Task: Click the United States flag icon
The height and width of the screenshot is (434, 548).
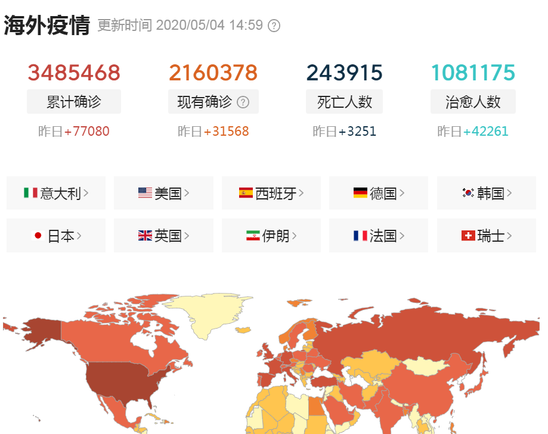Action: (145, 192)
